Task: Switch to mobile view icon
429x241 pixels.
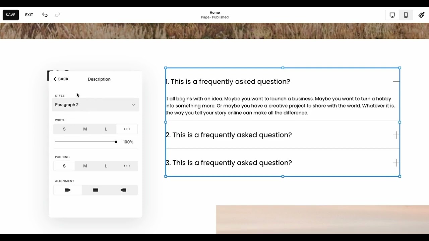Action: (406, 15)
